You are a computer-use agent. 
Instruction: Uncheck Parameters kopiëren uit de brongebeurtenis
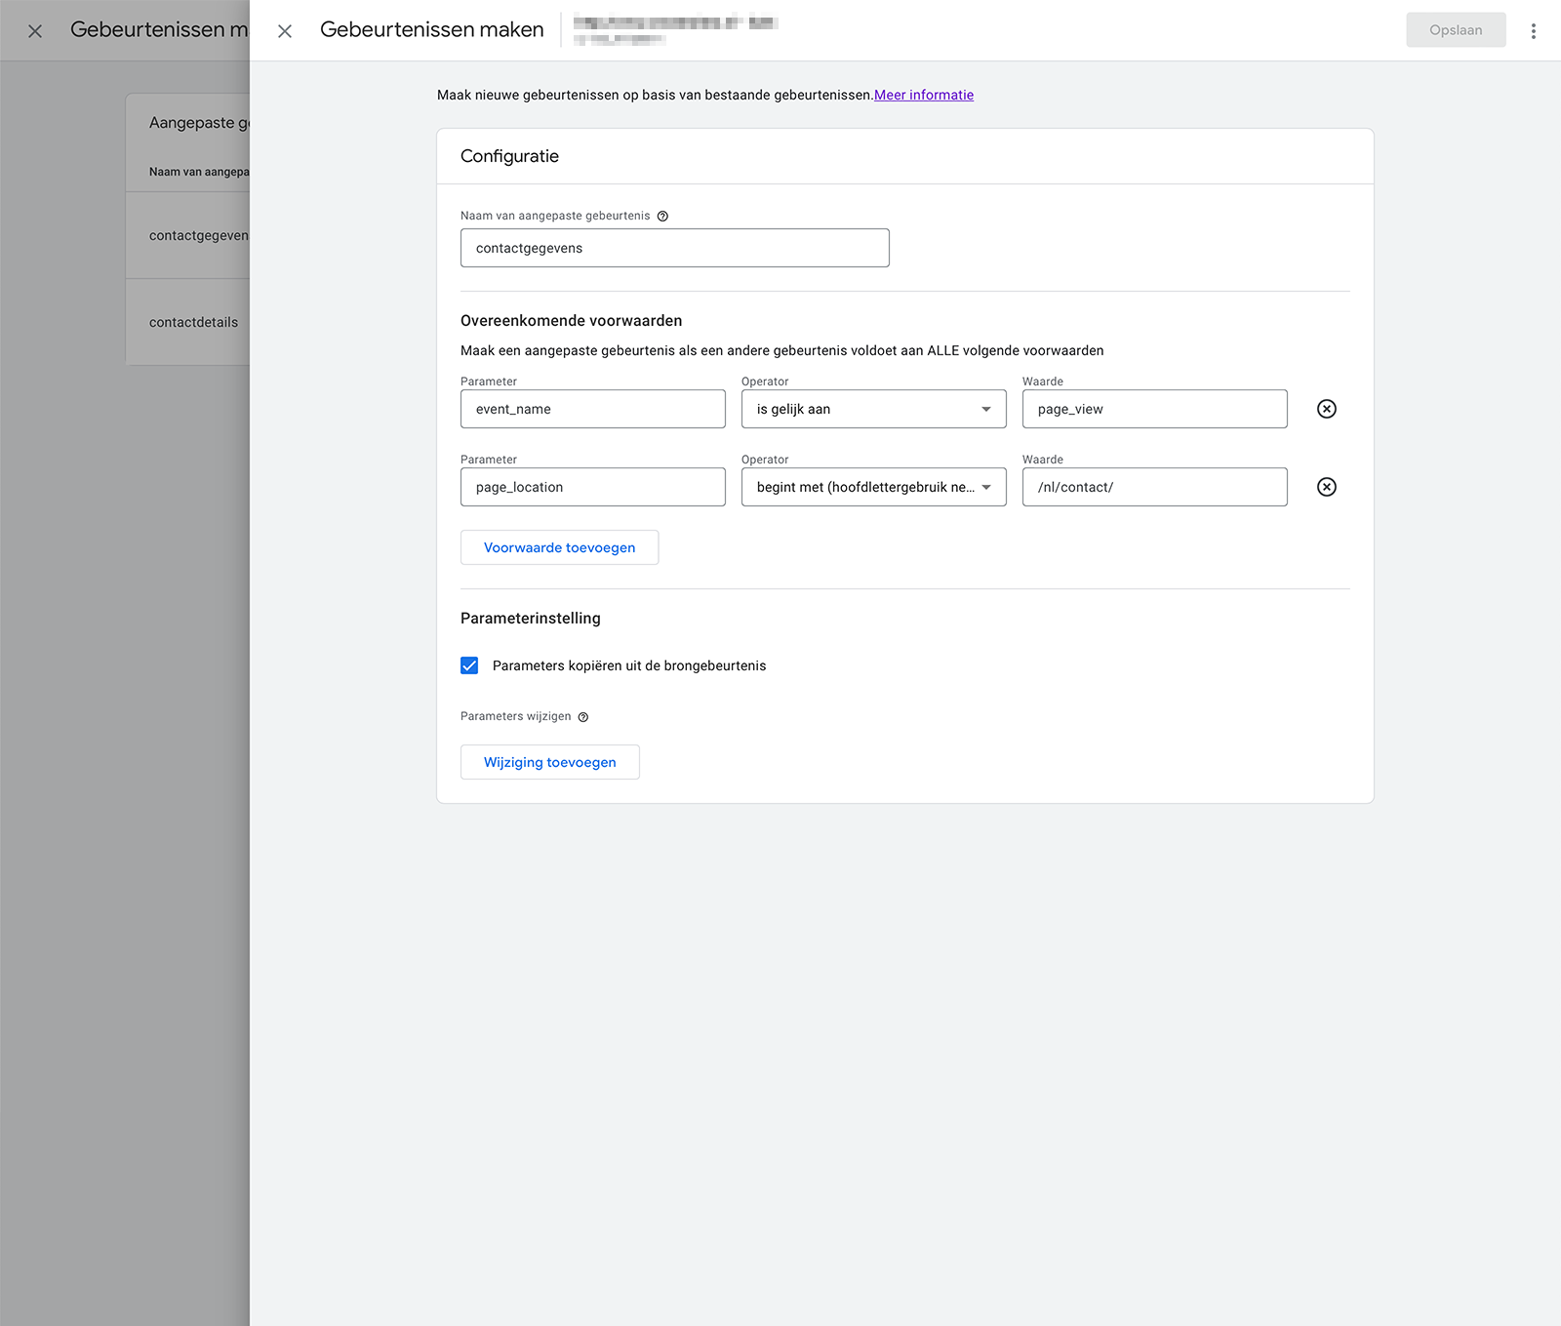tap(469, 665)
